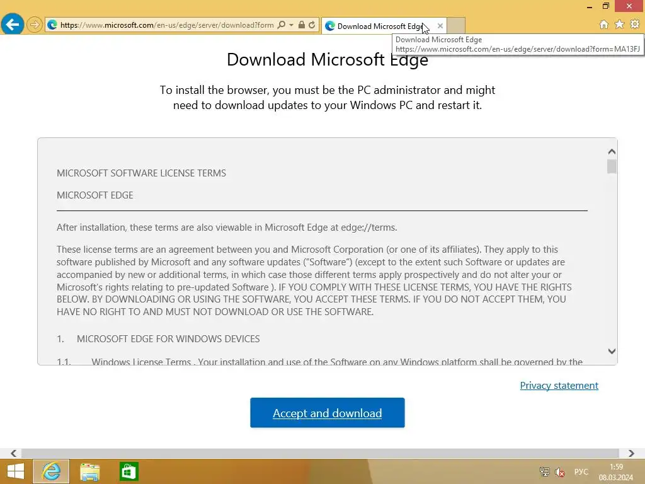Click the URL text in address bar
Viewport: 645px width, 484px height.
pos(167,25)
